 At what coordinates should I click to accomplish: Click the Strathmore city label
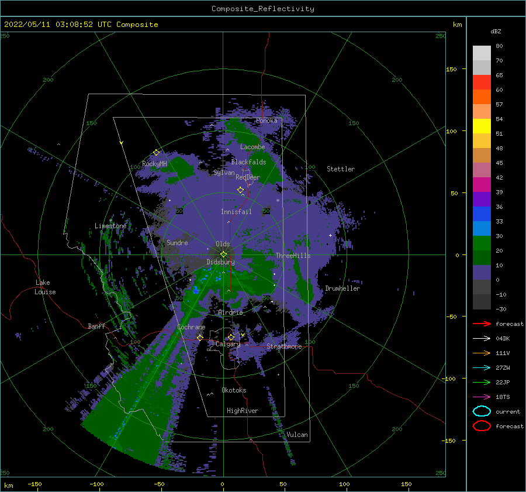(285, 346)
